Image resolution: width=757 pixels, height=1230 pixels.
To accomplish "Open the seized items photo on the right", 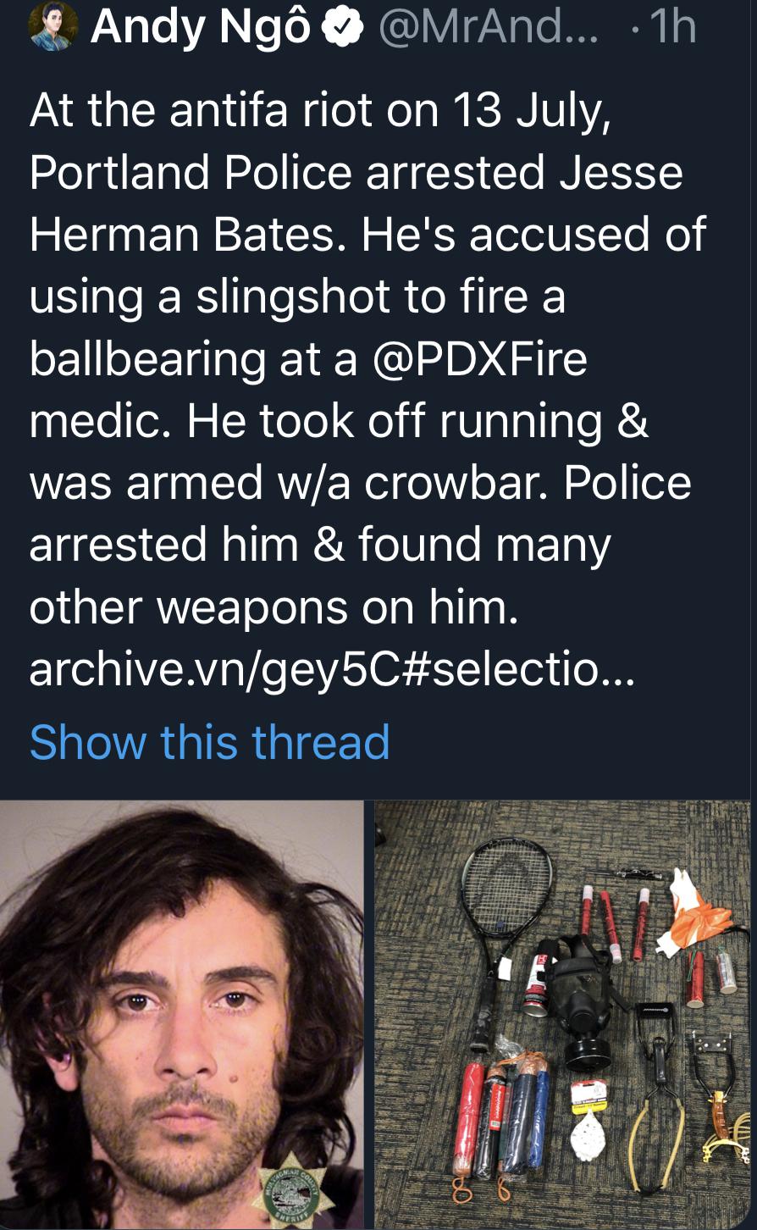I will click(x=562, y=1015).
